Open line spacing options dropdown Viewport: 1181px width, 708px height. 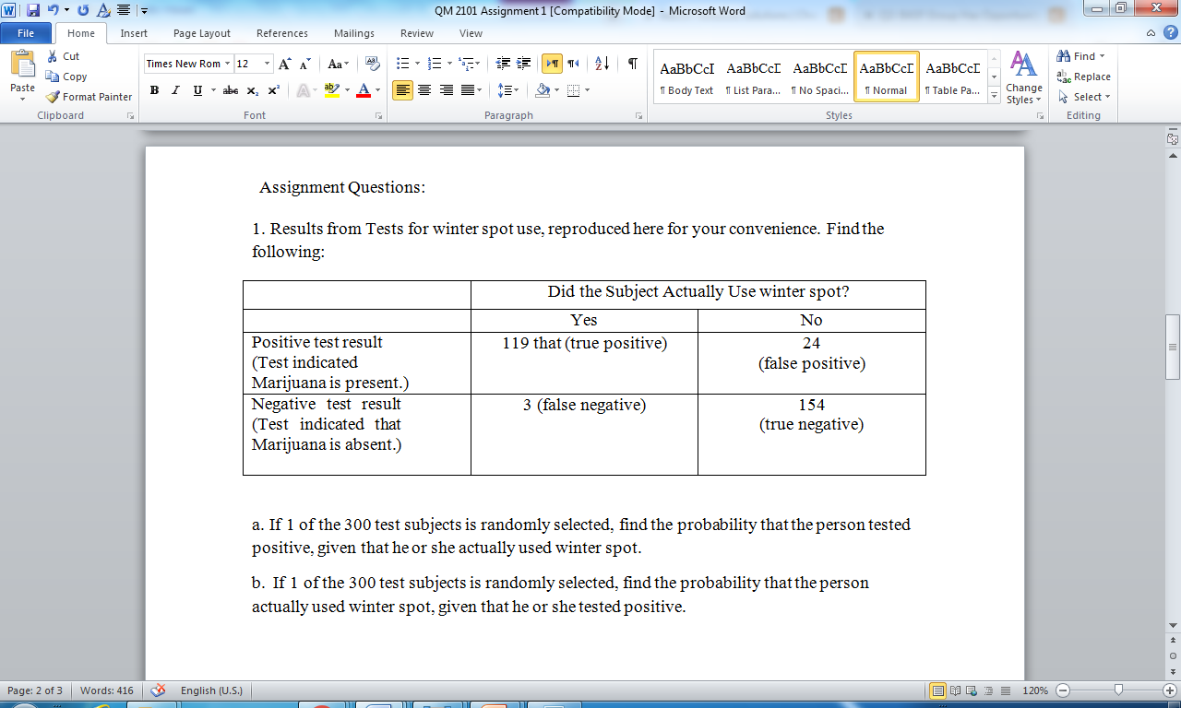(507, 90)
